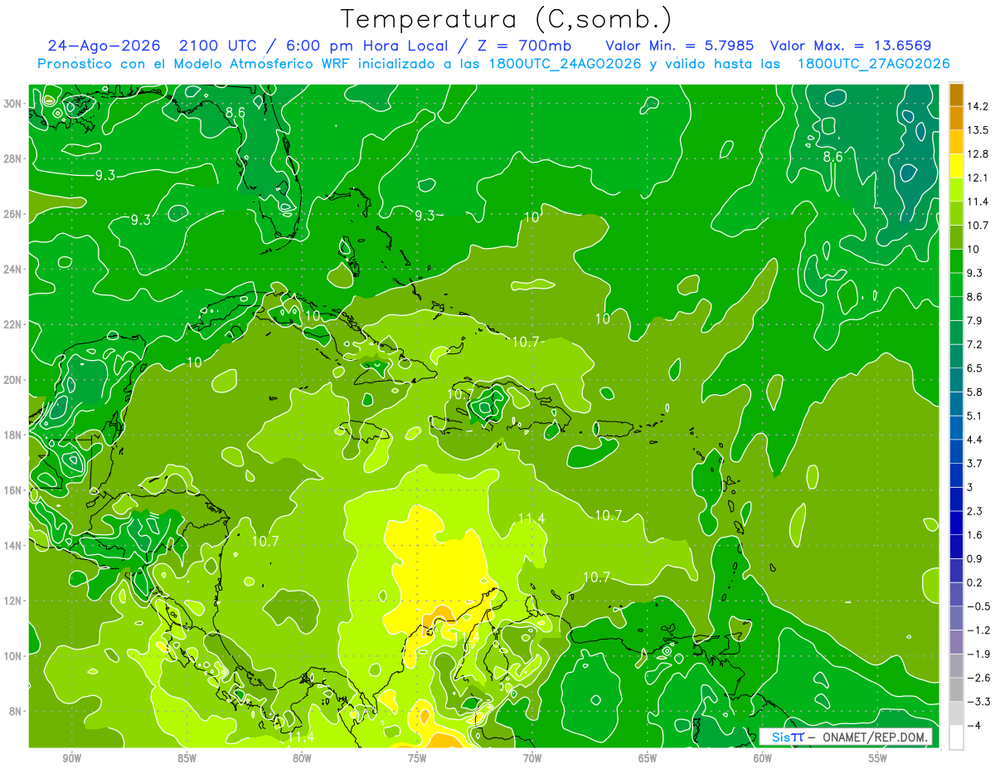Select the '1800UTC_27AGO2026' valid-until timestamp
This screenshot has width=995, height=769.
pos(873,64)
